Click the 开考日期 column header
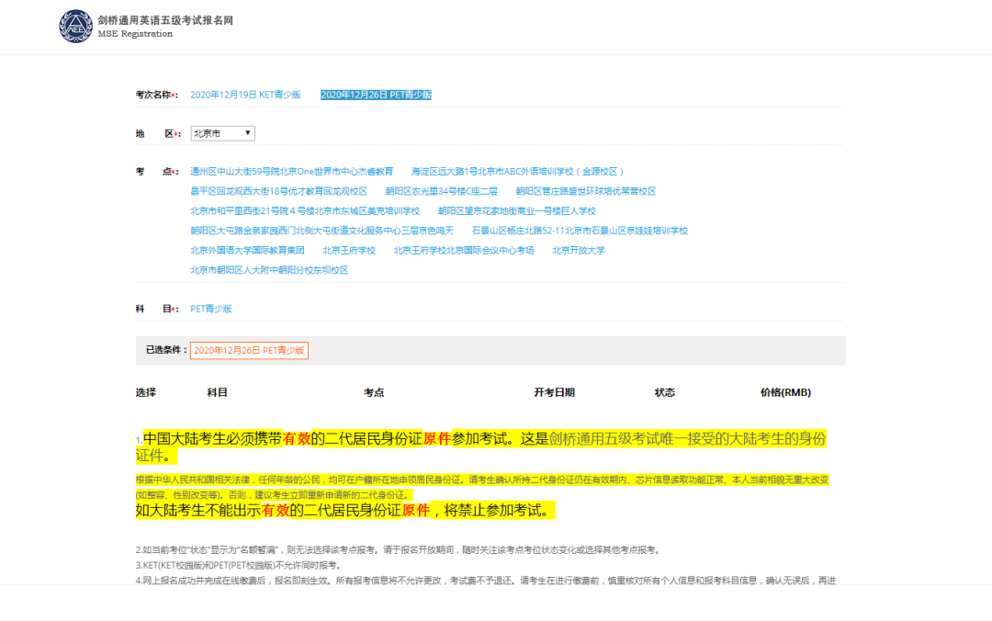Screen dimensions: 992x621 coord(554,392)
